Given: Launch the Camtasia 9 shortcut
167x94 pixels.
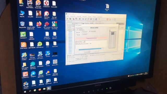Looking at the screenshot, I should pos(23,35).
